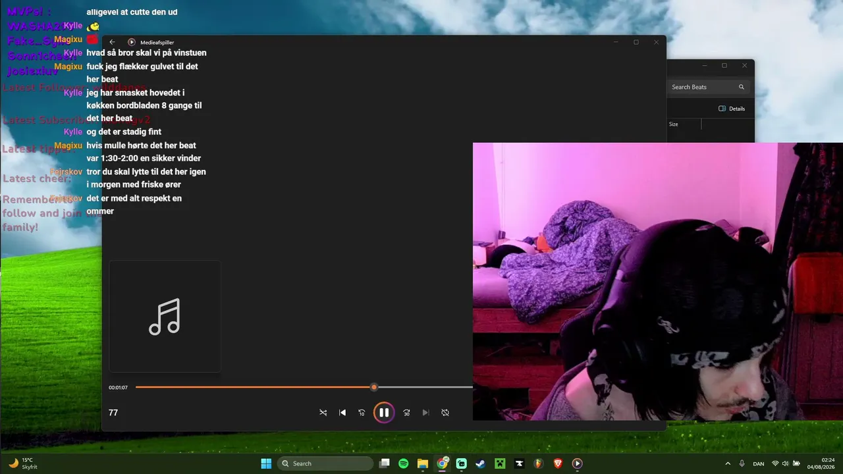Open Task View from the taskbar
Image resolution: width=843 pixels, height=474 pixels.
pos(385,463)
